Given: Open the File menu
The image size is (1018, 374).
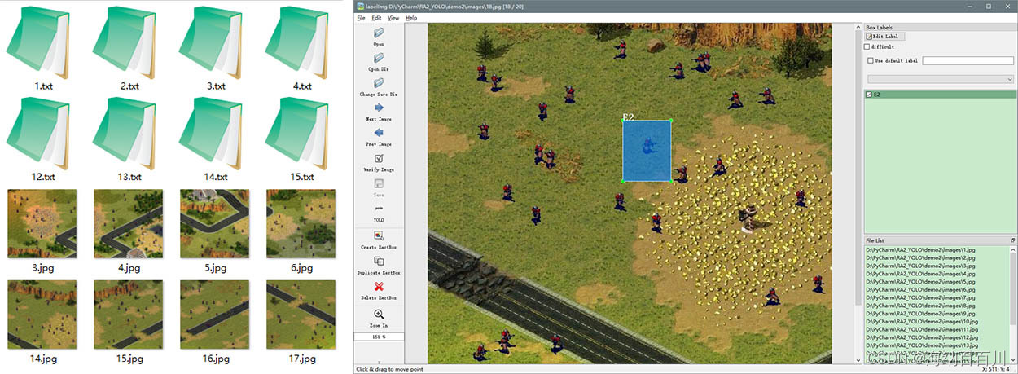Looking at the screenshot, I should [x=361, y=17].
